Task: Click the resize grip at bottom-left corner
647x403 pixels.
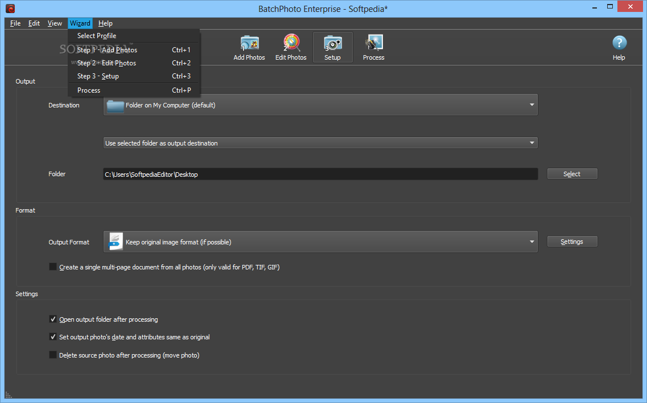Action: pos(9,395)
